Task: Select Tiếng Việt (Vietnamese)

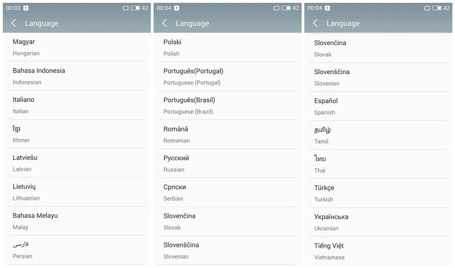Action: (378, 251)
